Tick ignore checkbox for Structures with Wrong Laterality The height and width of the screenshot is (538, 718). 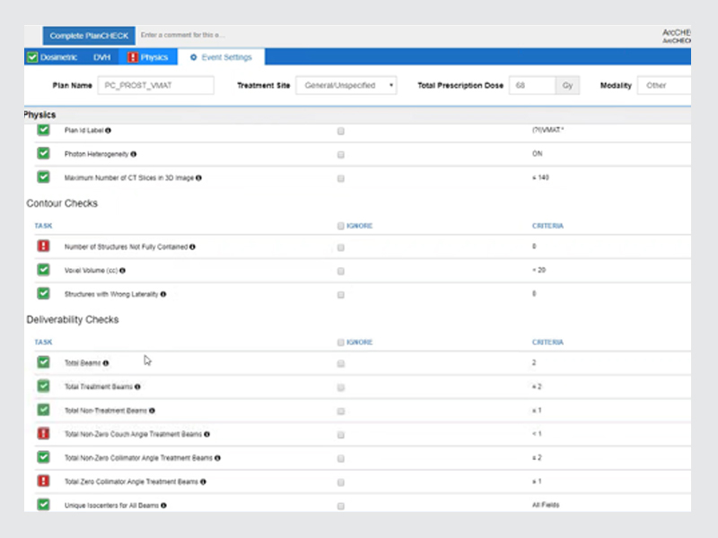[x=341, y=295]
